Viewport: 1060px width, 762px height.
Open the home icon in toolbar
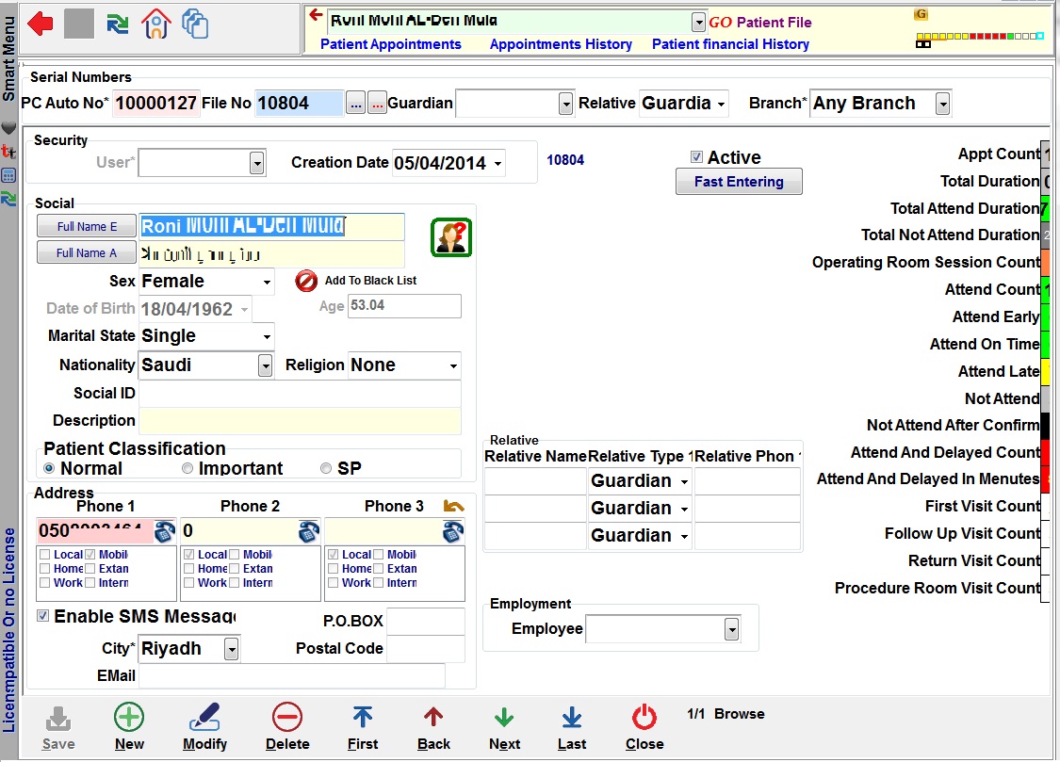(x=156, y=24)
